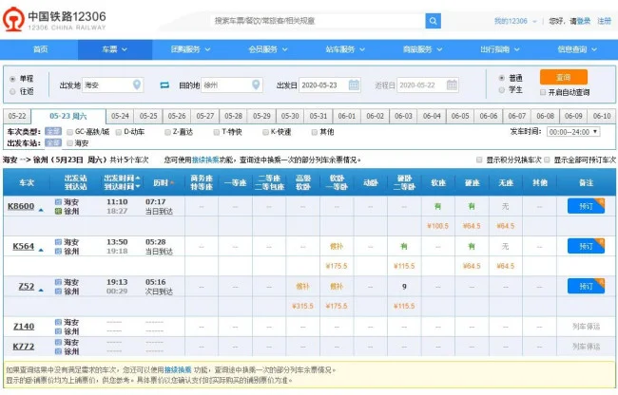Viewport: 618px width, 395px height.
Task: Swap departure and destination stations icon
Action: [x=164, y=85]
